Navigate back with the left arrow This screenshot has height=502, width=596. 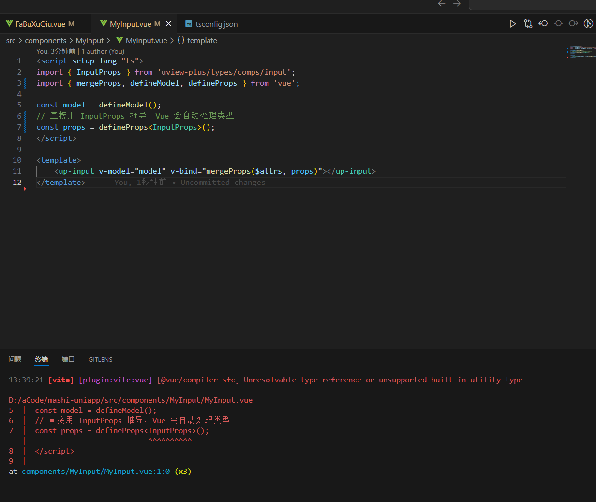(442, 3)
